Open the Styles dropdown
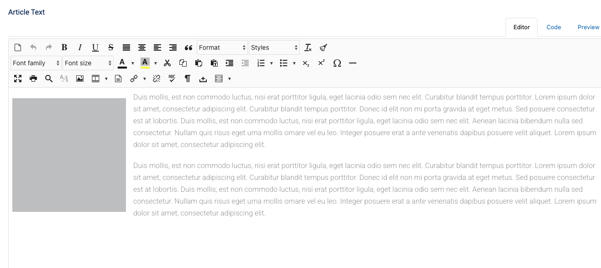The height and width of the screenshot is (268, 601). pos(274,47)
